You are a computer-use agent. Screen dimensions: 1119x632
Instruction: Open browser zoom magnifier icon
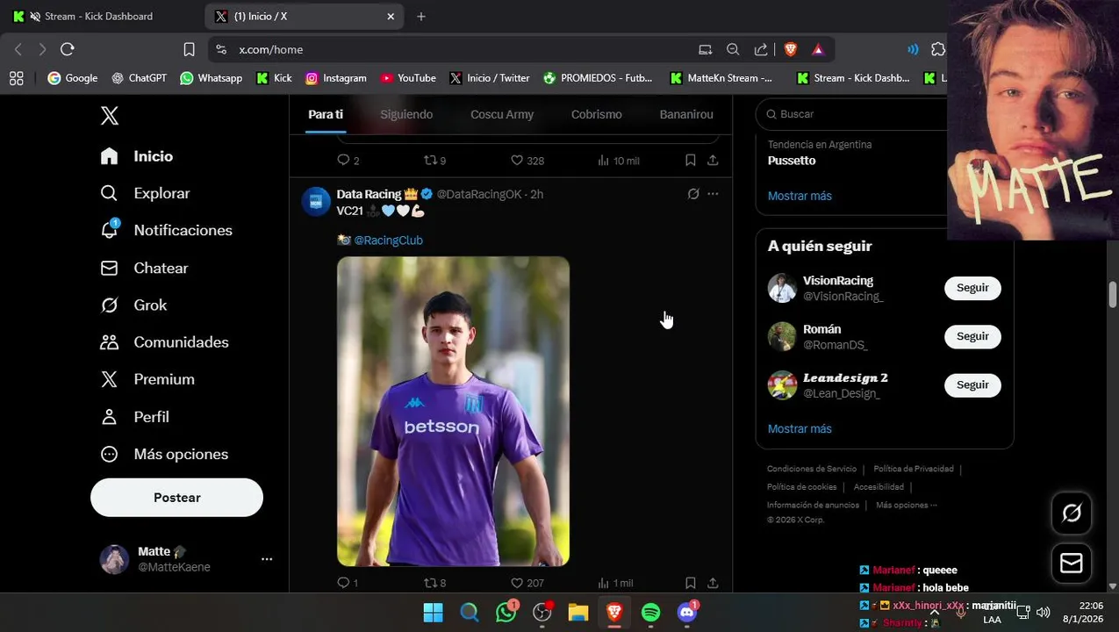[733, 49]
